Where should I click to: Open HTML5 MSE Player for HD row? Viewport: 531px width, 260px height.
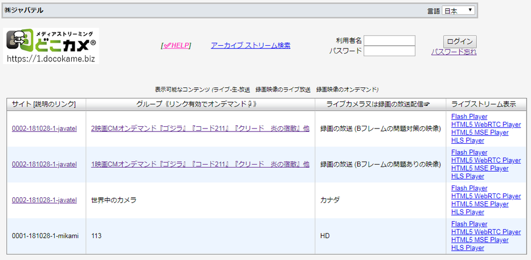(480, 240)
